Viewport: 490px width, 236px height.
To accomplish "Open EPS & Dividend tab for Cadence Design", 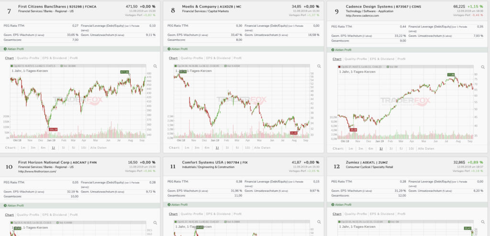I will tap(381, 59).
